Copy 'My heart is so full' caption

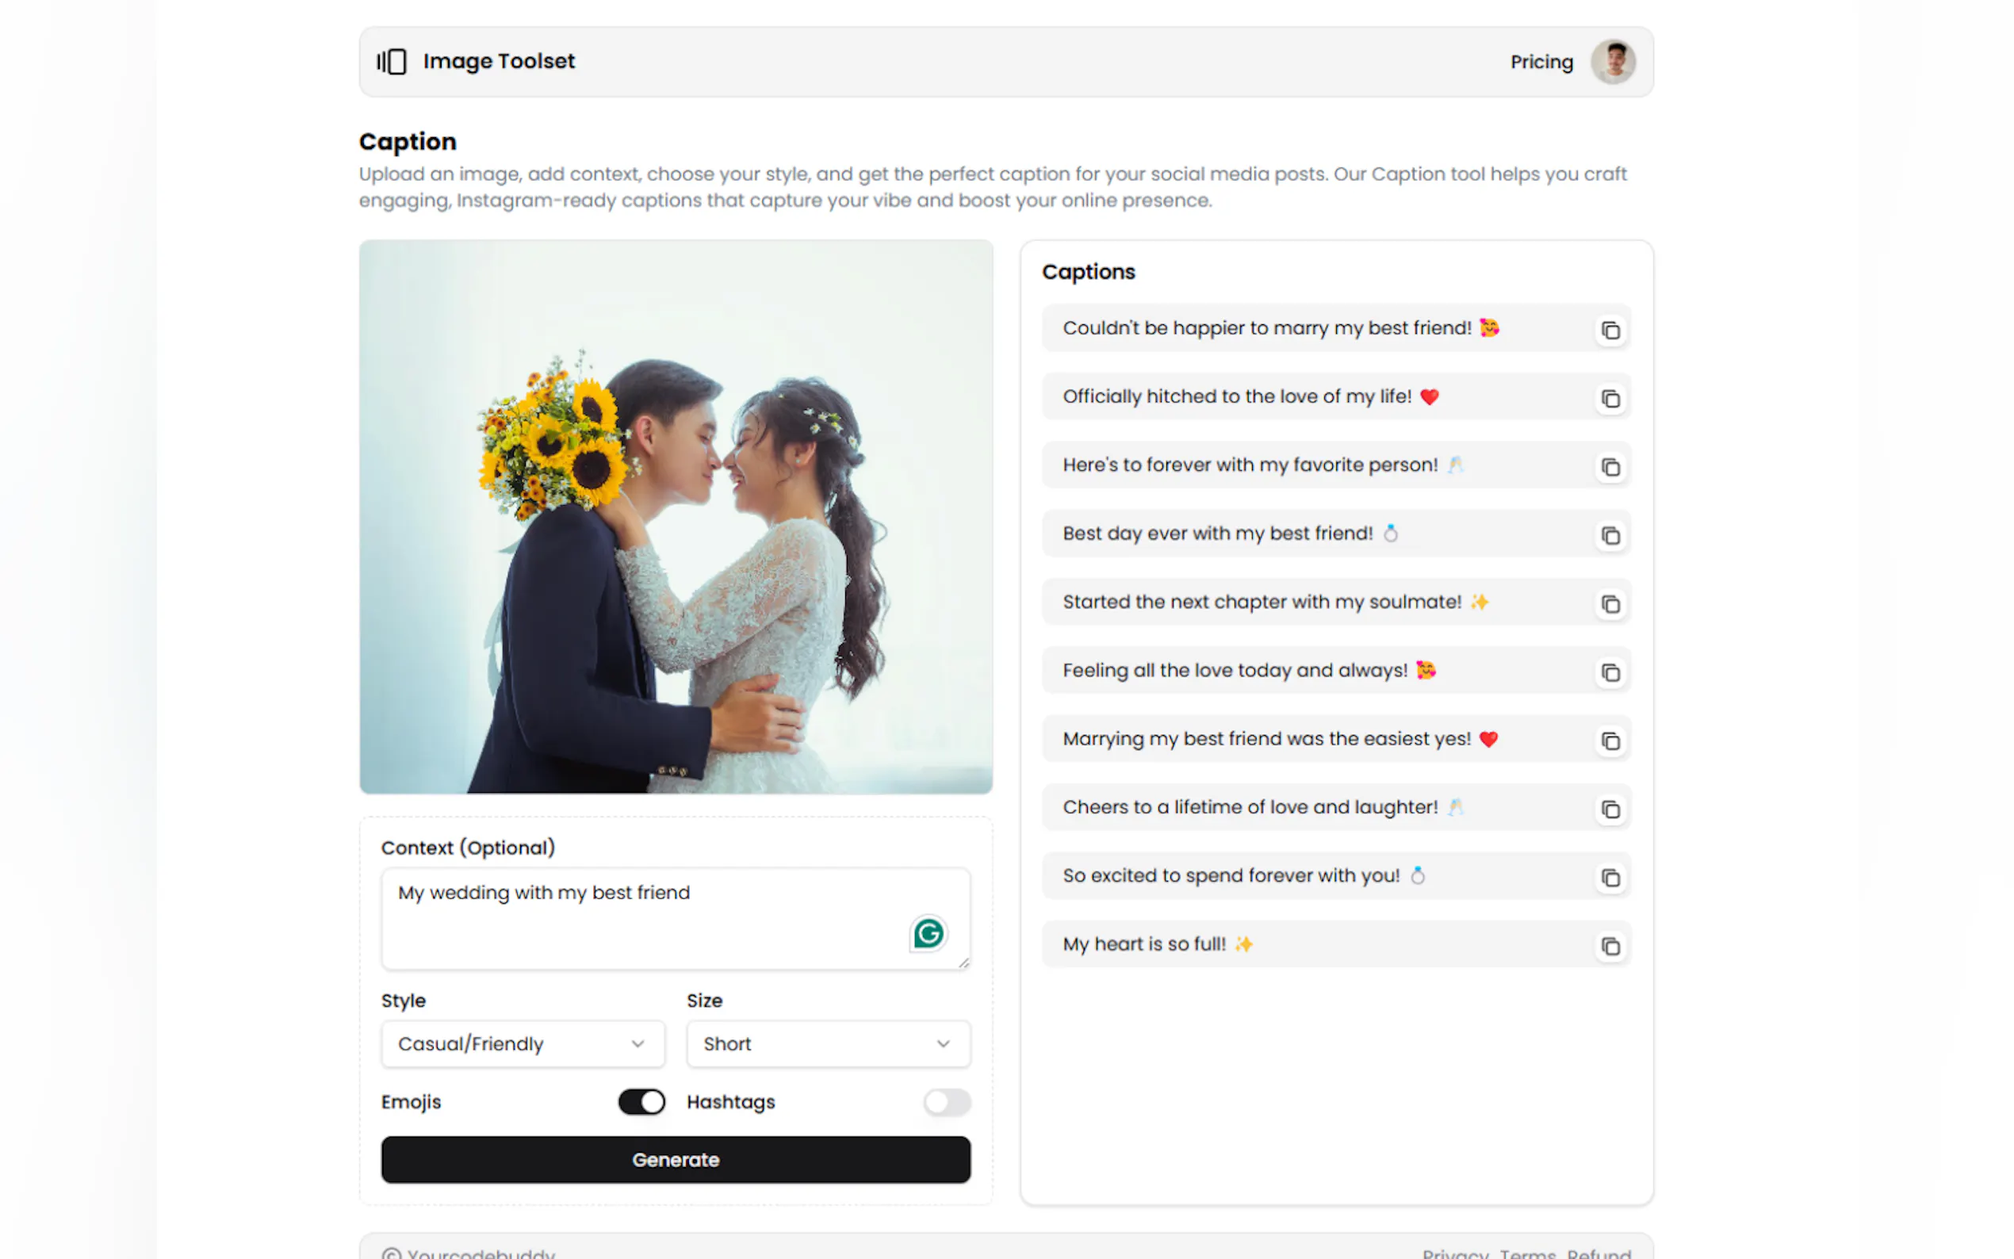[1610, 946]
